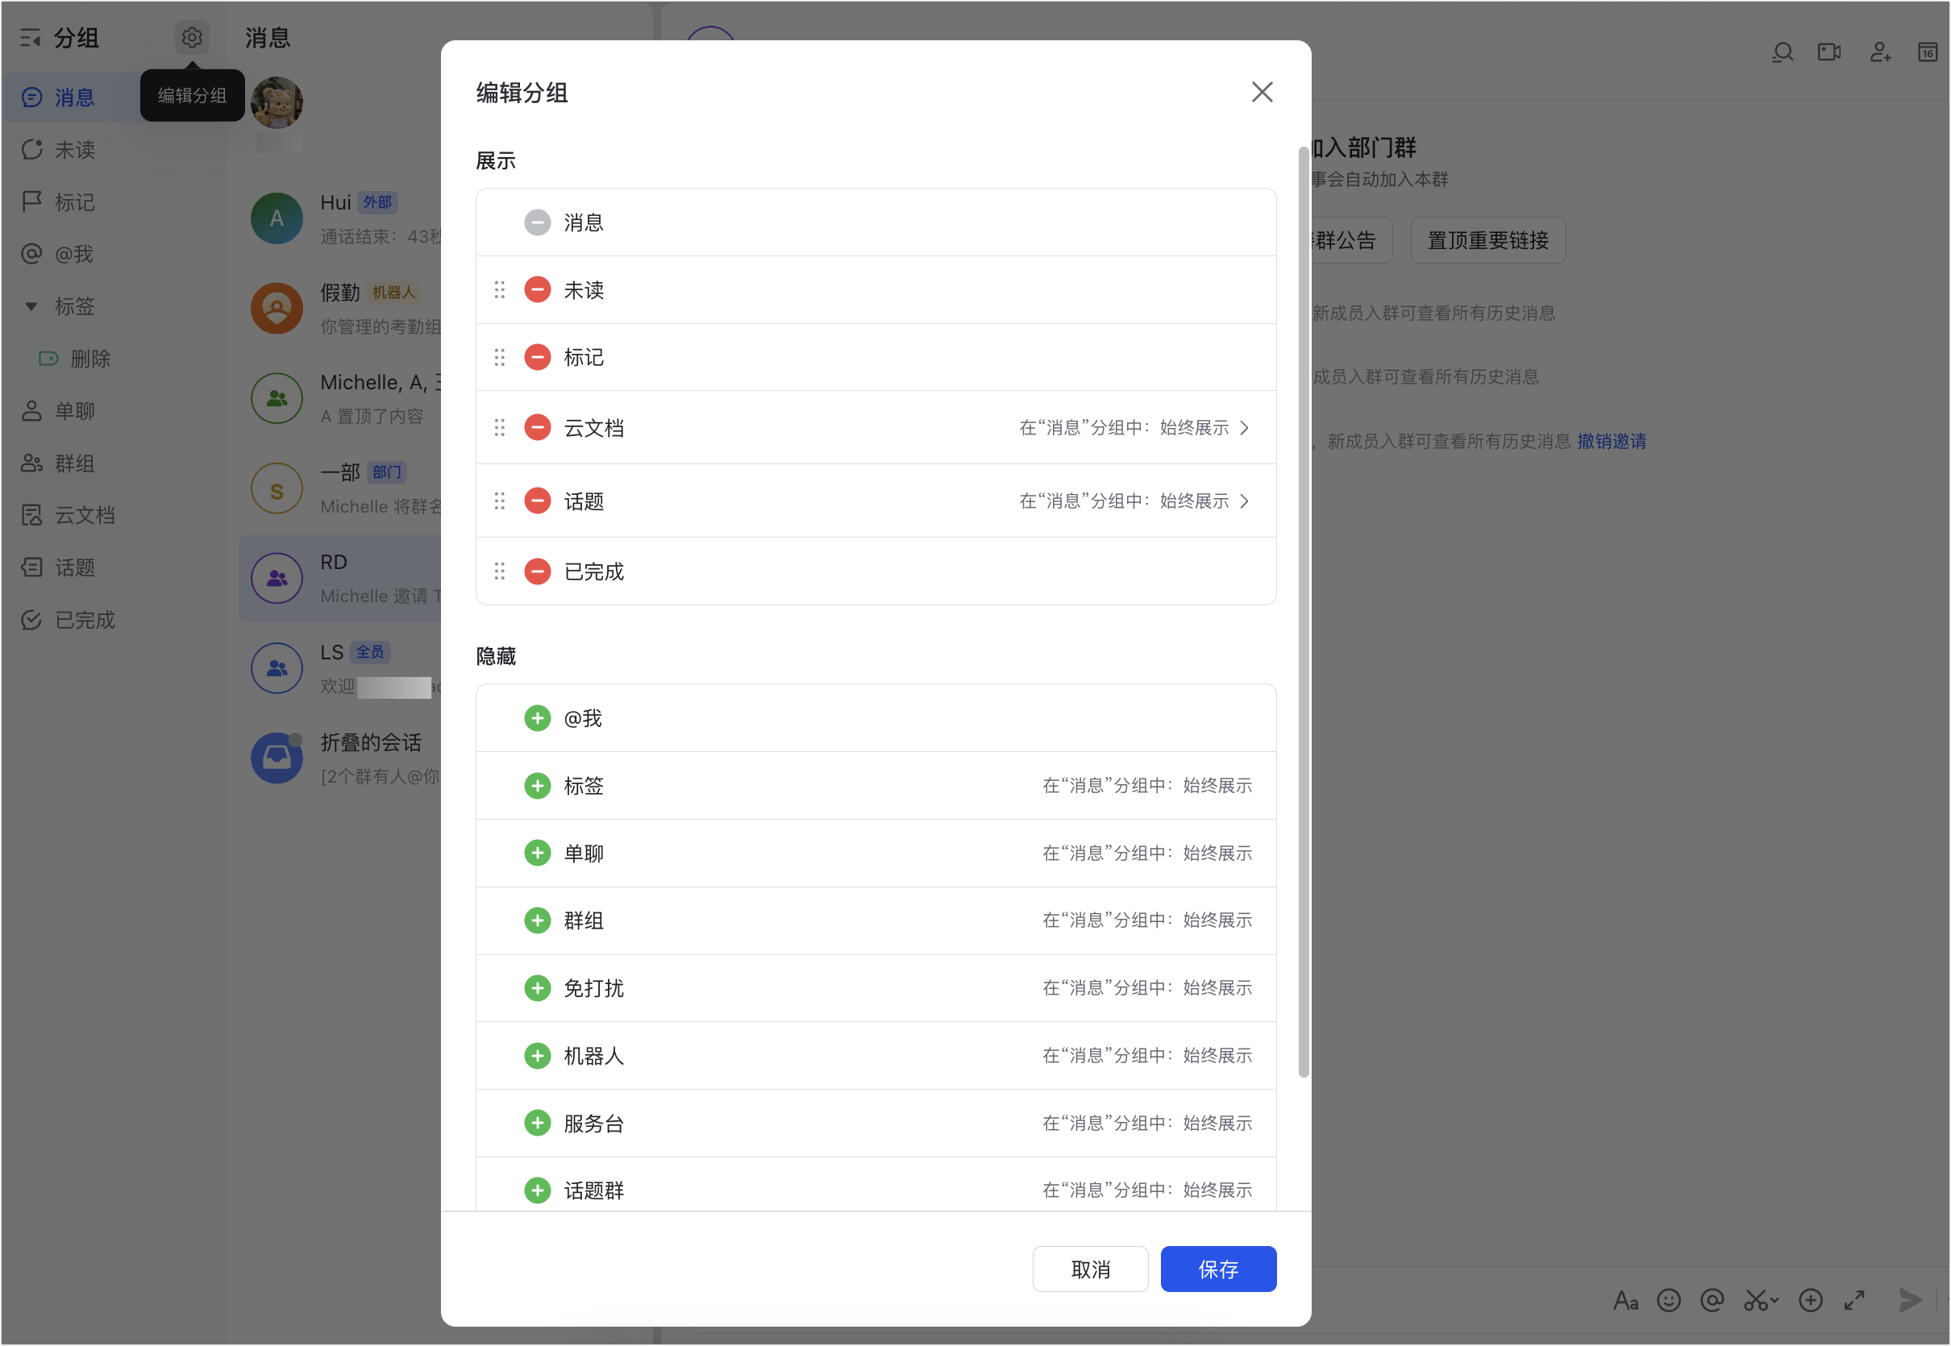Click the send message arrow
1951x1346 pixels.
click(x=1909, y=1300)
